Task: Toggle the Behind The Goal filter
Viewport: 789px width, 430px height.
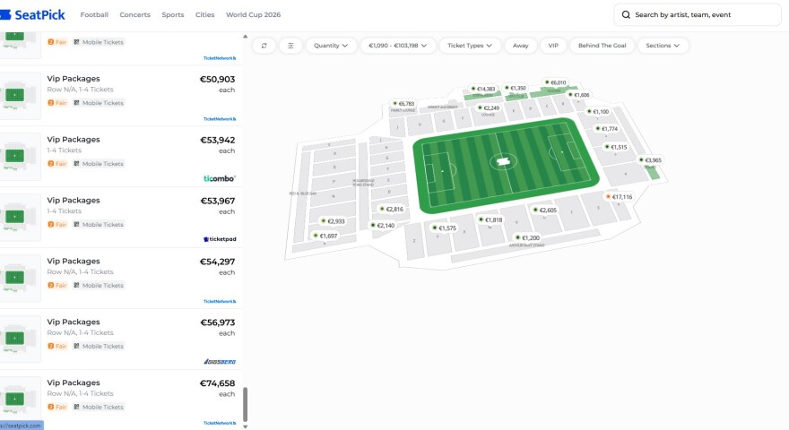Action: (x=602, y=46)
